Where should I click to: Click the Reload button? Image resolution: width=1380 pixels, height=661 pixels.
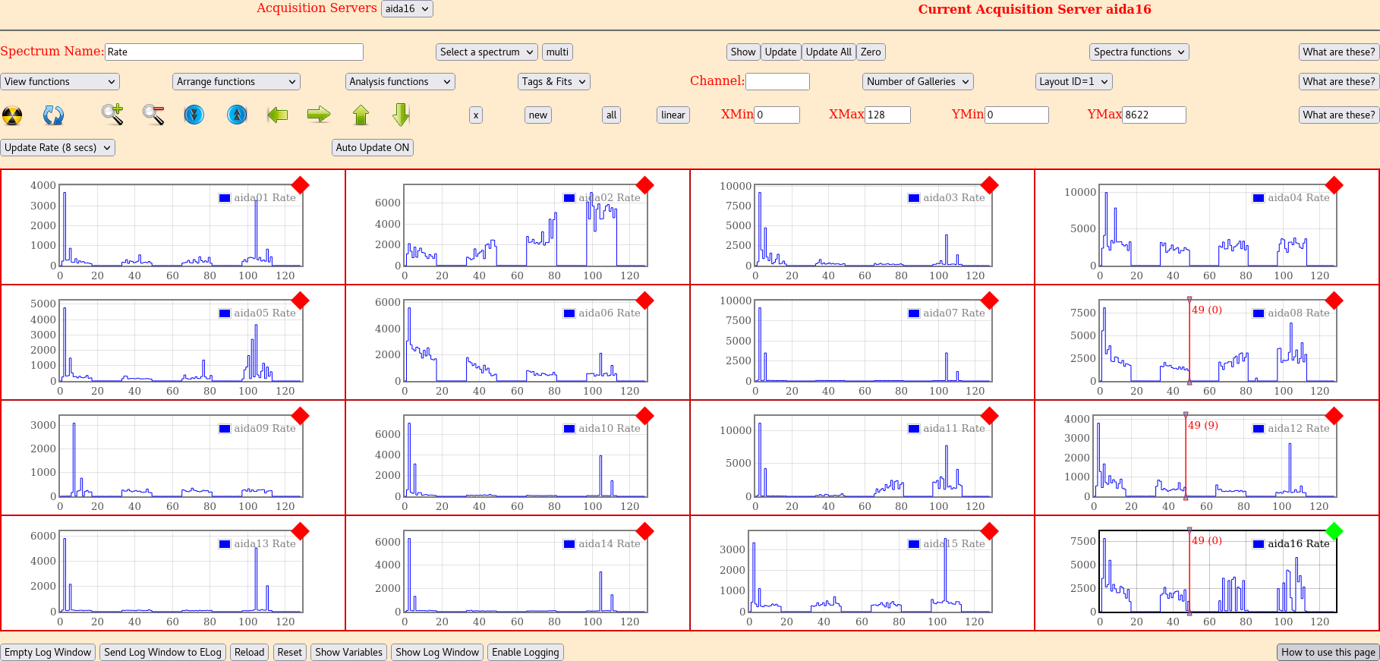tap(250, 652)
